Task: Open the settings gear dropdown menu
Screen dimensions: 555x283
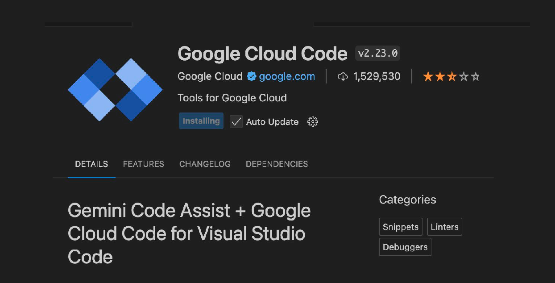Action: click(313, 121)
